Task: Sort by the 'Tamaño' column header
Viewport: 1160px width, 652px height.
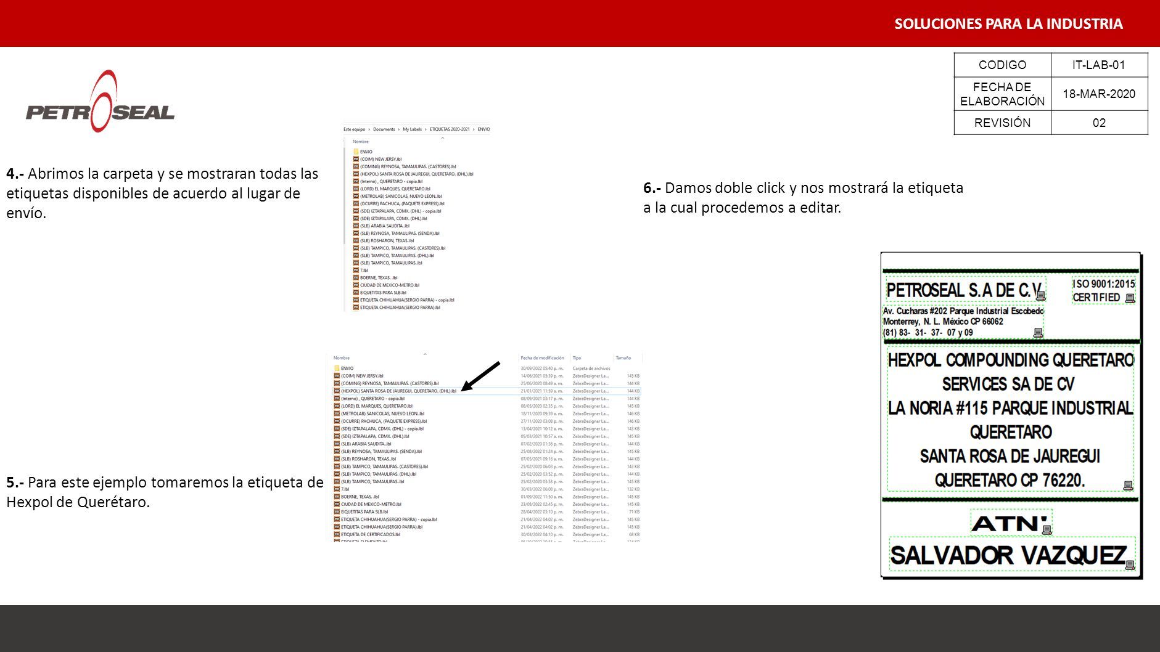Action: (623, 358)
